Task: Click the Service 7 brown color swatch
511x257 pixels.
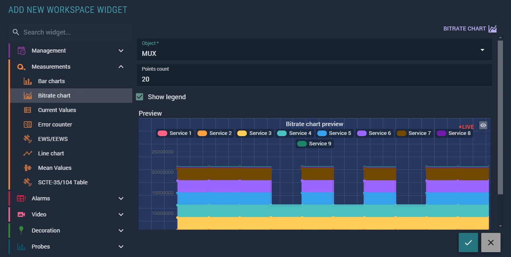Action: tap(401, 133)
